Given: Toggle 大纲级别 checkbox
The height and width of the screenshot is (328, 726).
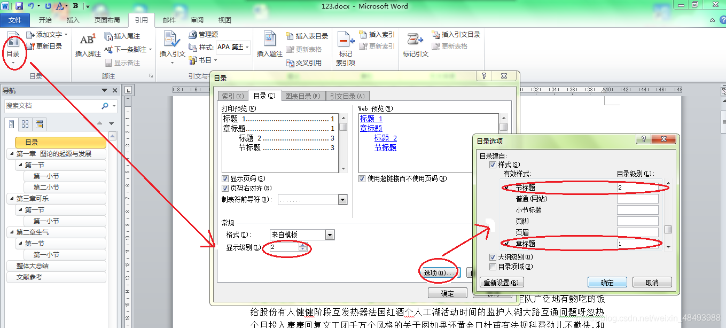Looking at the screenshot, I should click(493, 257).
